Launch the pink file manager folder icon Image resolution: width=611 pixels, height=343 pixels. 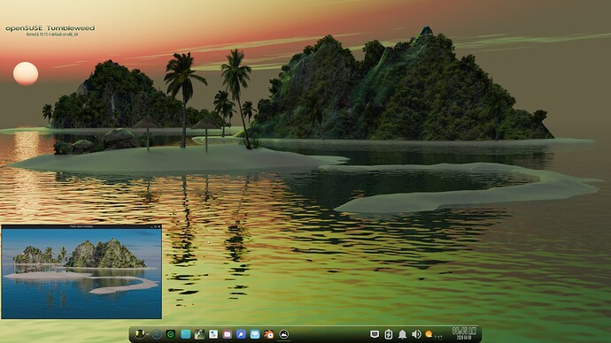[228, 334]
